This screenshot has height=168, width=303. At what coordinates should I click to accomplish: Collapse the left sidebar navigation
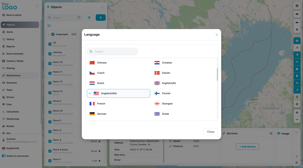(x=37, y=6)
